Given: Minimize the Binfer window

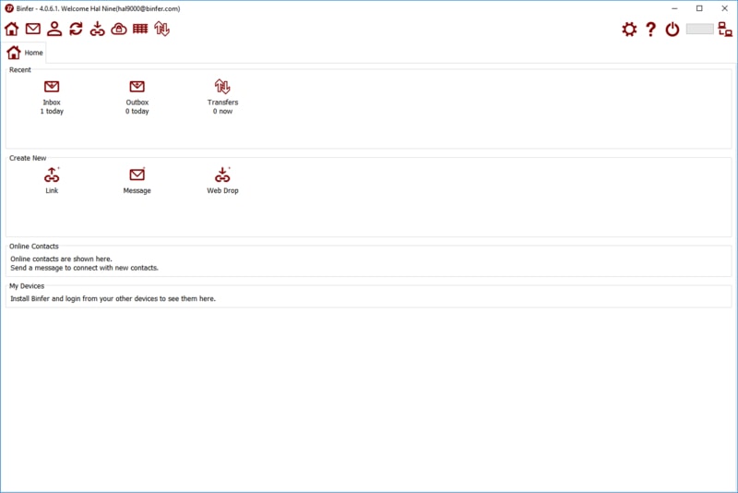Looking at the screenshot, I should 674,8.
